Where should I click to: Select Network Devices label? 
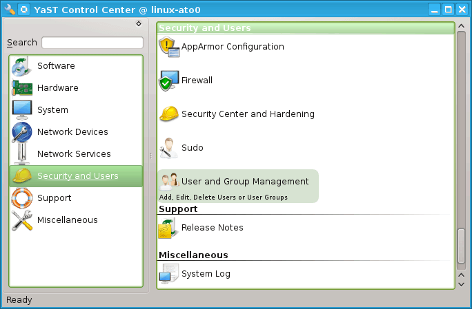coord(72,132)
